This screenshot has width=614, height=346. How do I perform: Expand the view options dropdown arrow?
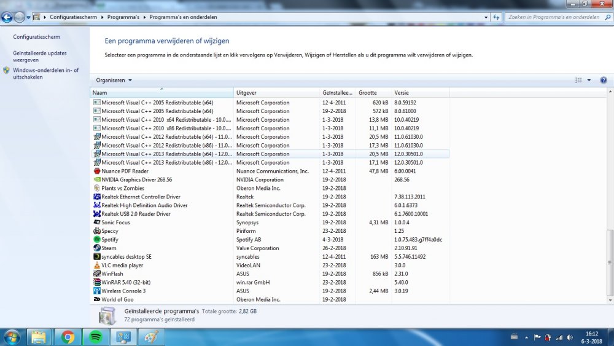click(x=589, y=81)
